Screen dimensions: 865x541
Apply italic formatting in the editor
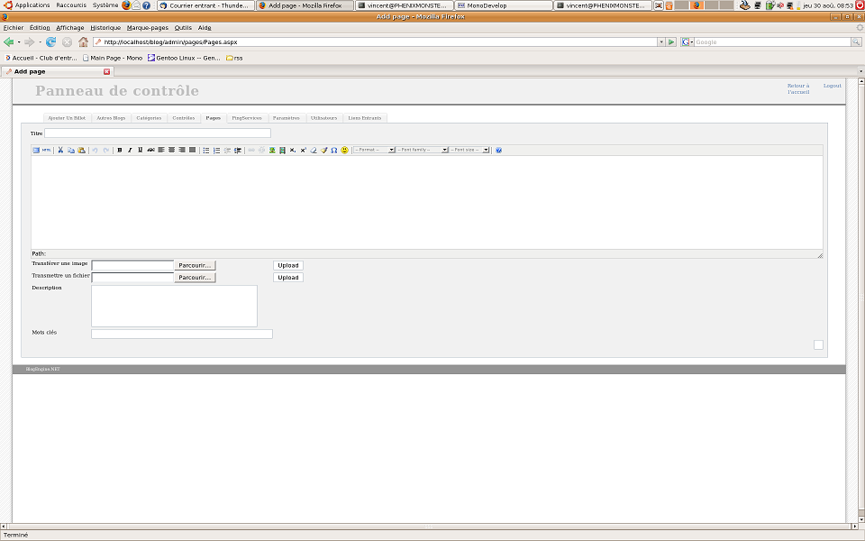point(130,150)
